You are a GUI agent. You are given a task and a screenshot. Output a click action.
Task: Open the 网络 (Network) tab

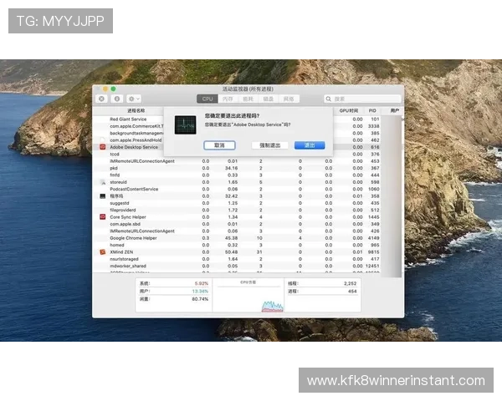[x=289, y=99]
